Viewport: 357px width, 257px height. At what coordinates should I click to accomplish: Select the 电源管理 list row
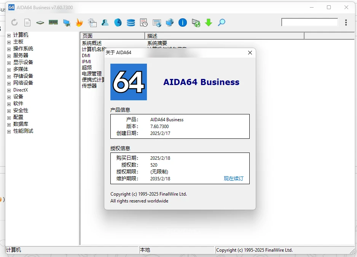pyautogui.click(x=92, y=74)
